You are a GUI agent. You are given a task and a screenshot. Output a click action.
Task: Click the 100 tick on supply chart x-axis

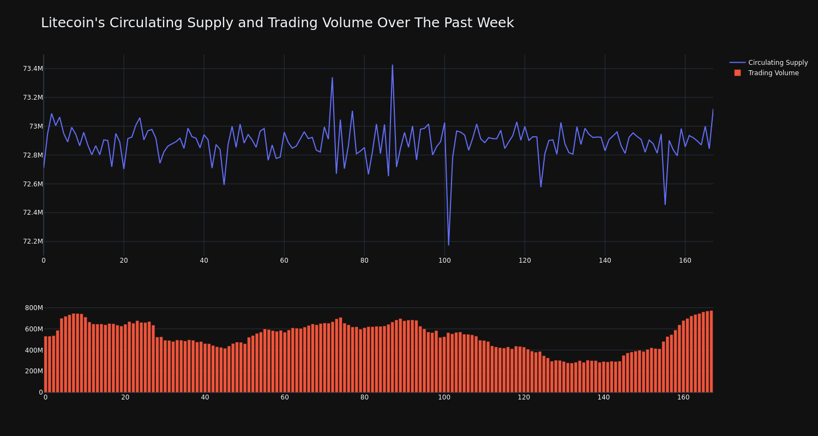[x=444, y=261]
